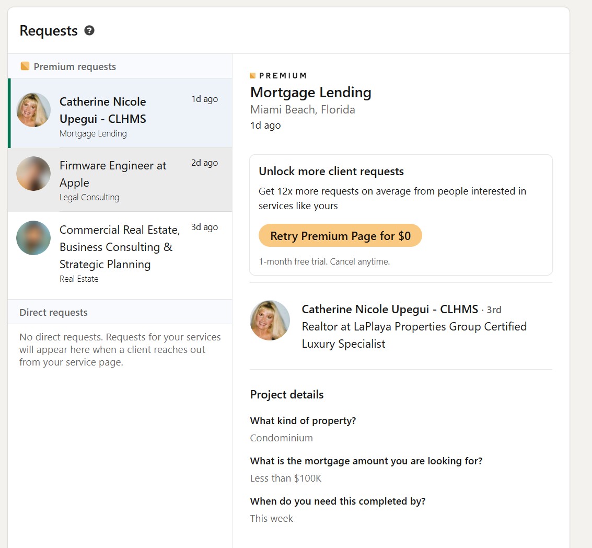Image resolution: width=592 pixels, height=548 pixels.
Task: Open Catherine Nicole Upegui - CLHMS profile name link
Action: (x=390, y=309)
